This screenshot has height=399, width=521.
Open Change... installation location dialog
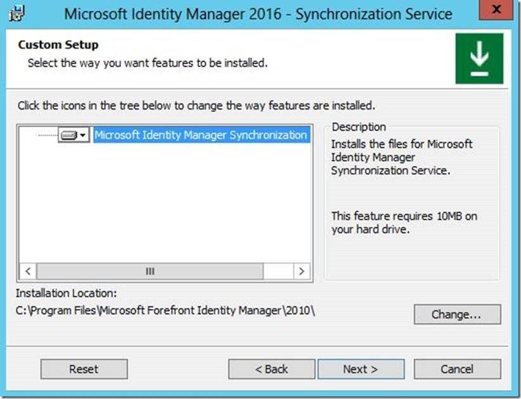click(x=457, y=314)
